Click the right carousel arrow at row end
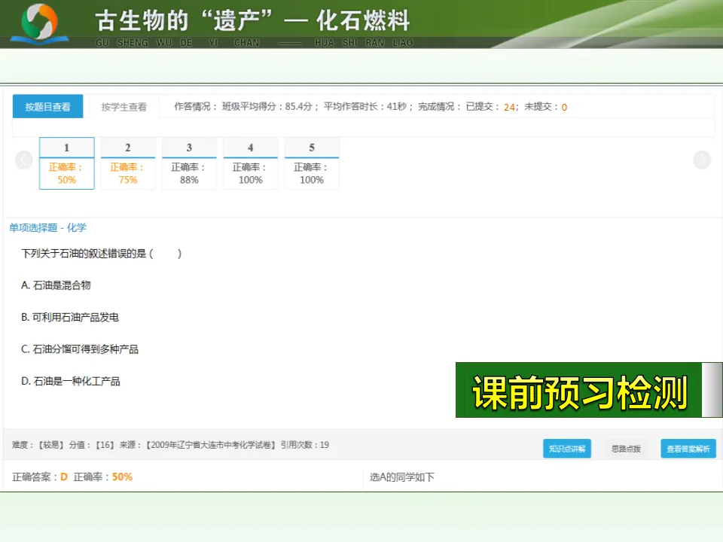The image size is (723, 542). coord(702,160)
